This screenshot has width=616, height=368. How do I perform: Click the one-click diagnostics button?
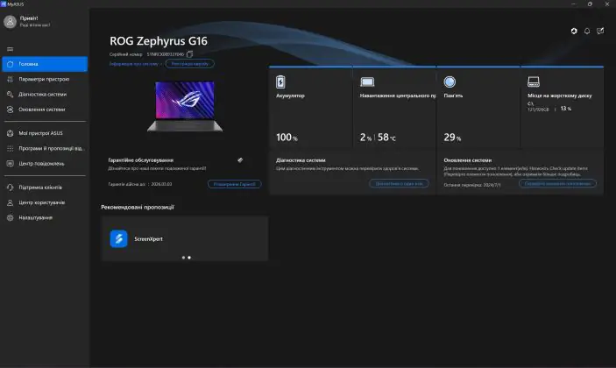399,183
